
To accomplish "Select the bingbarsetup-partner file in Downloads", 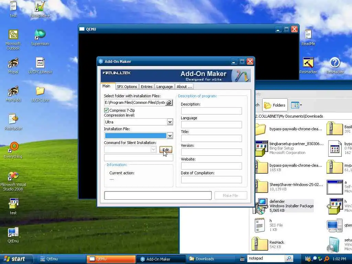I will pos(289,148).
